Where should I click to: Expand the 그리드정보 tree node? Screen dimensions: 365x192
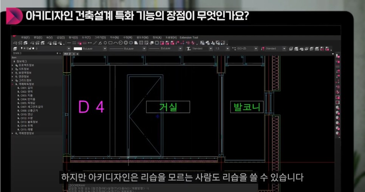coord(12,80)
